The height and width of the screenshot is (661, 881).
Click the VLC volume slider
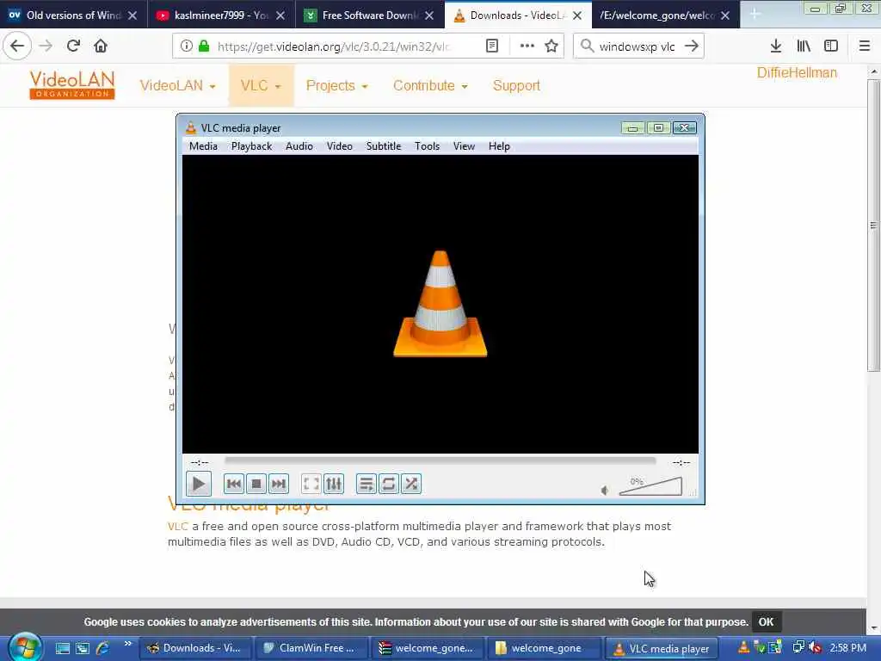(650, 486)
